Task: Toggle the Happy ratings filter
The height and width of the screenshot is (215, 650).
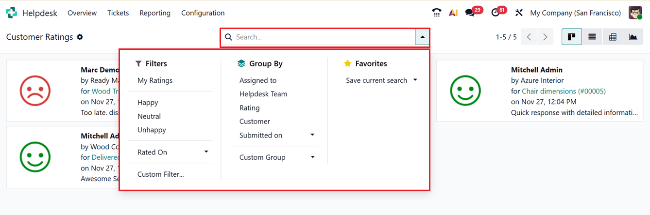Action: 148,103
